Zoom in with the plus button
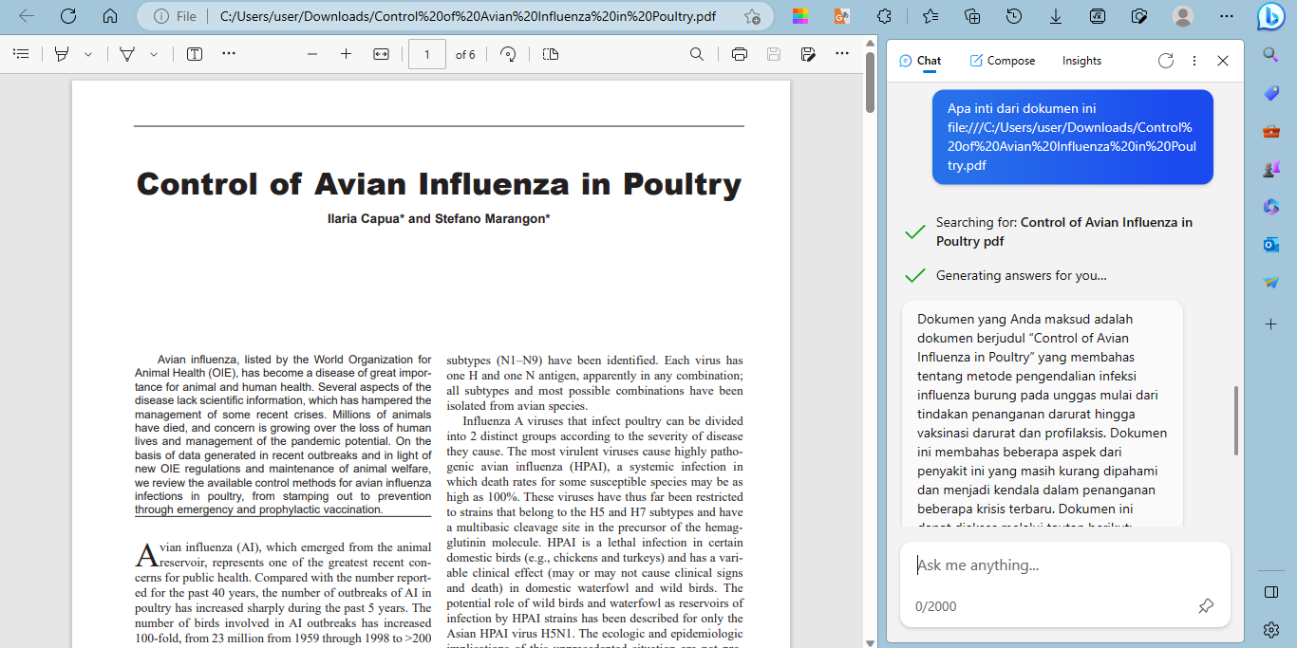Viewport: 1297px width, 648px height. pyautogui.click(x=347, y=54)
